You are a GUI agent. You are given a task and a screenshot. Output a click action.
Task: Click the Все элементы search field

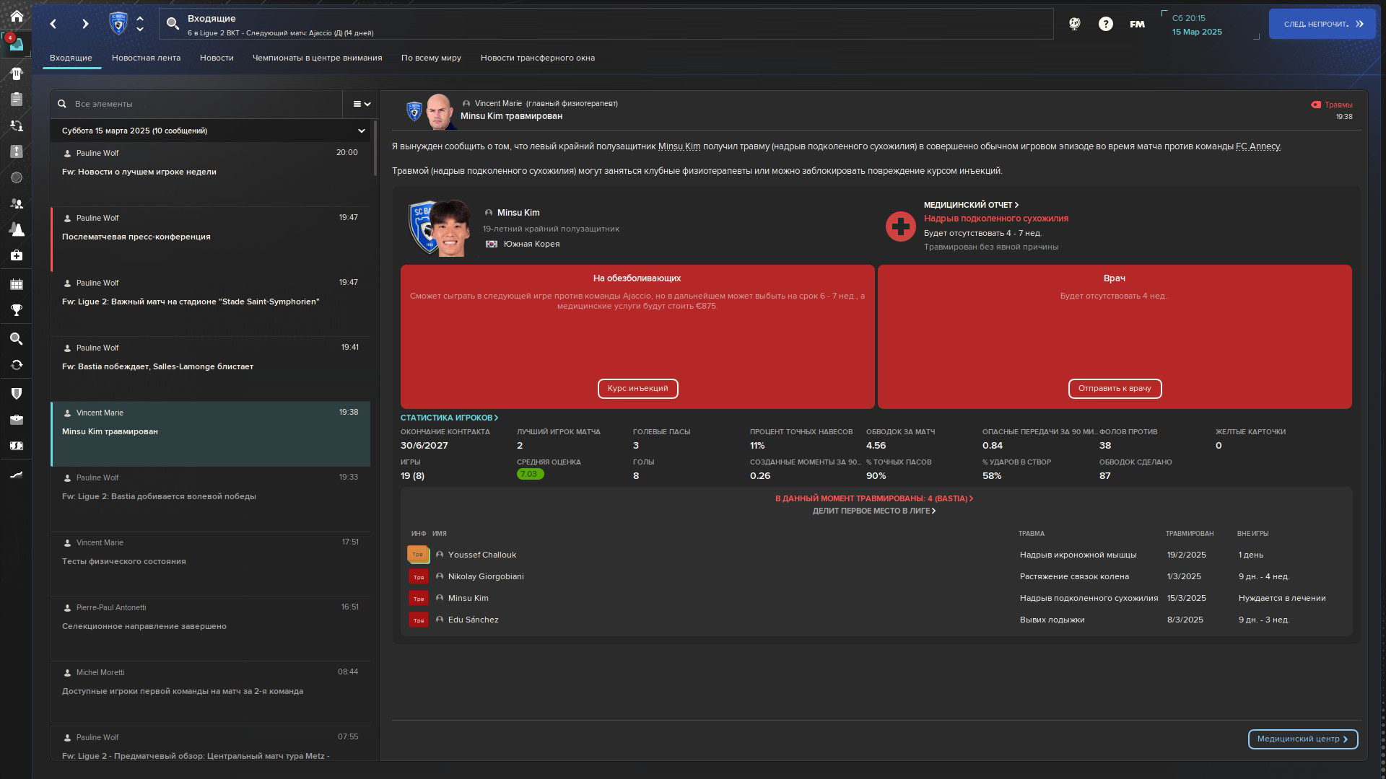pyautogui.click(x=202, y=104)
